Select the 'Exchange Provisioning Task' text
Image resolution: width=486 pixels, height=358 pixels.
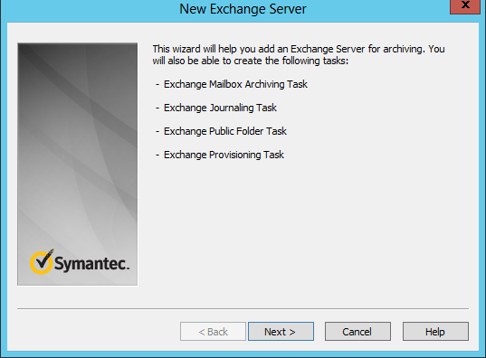click(x=224, y=155)
